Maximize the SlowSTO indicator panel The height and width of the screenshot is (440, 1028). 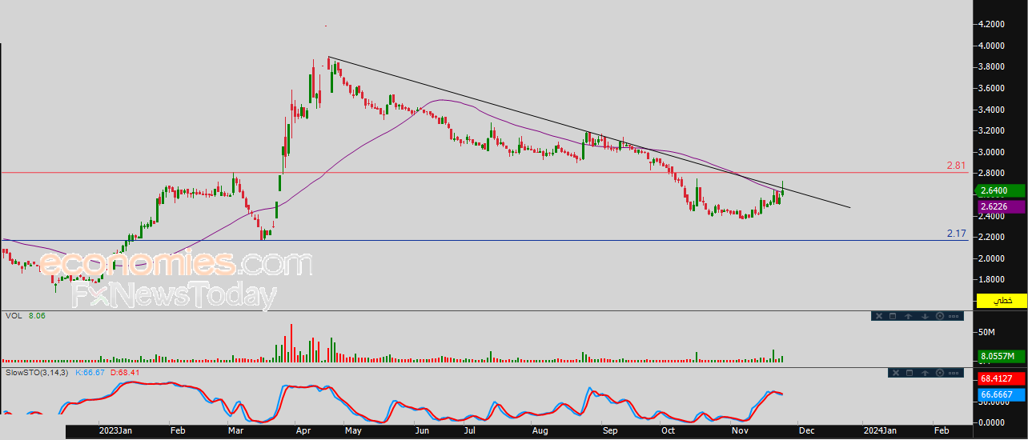point(910,373)
